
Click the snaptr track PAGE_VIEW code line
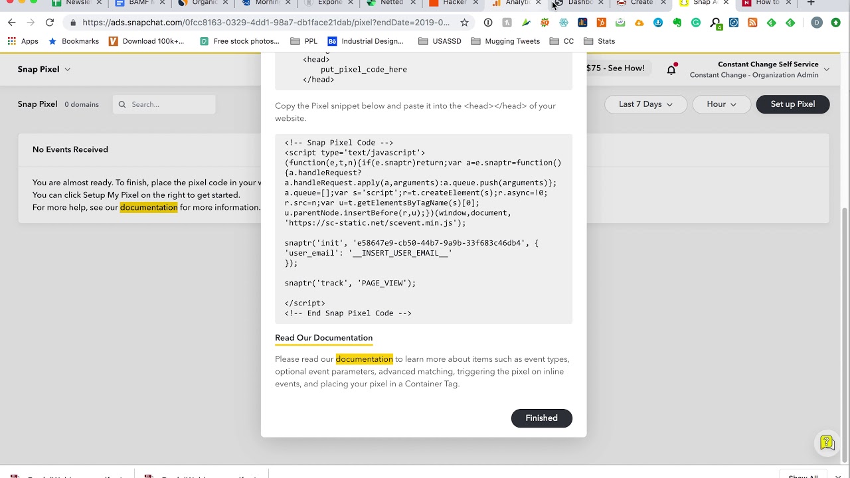[x=350, y=283]
